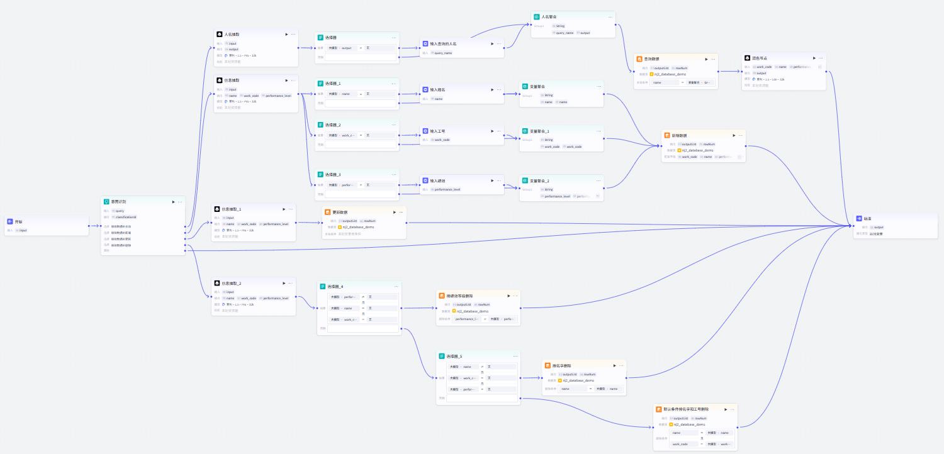The width and height of the screenshot is (944, 454).
Task: Click the 结束 end node icon
Action: (860, 219)
